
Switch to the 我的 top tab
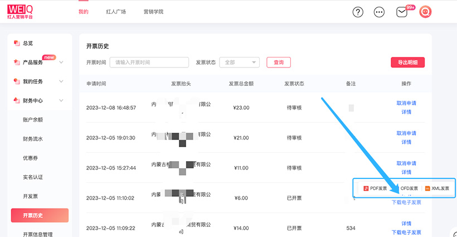tap(84, 12)
